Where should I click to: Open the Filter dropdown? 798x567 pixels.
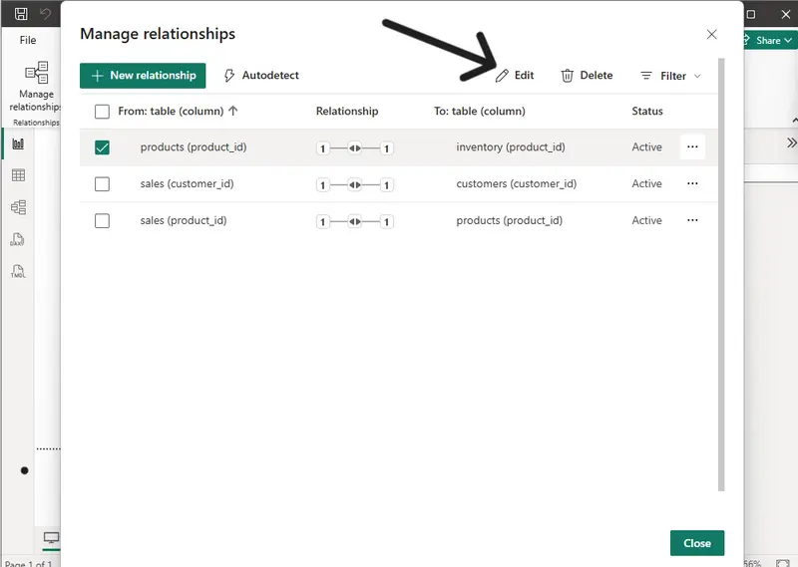click(x=670, y=76)
